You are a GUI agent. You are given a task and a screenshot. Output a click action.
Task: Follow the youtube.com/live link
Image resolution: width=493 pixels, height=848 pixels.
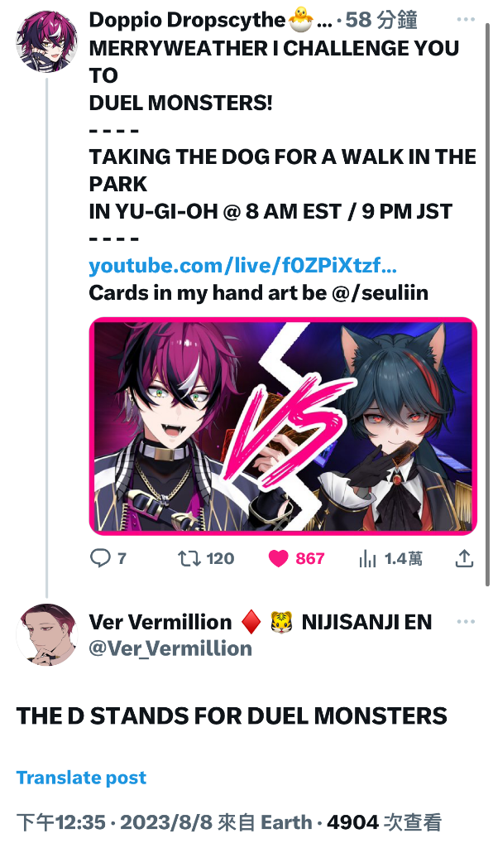pyautogui.click(x=243, y=266)
